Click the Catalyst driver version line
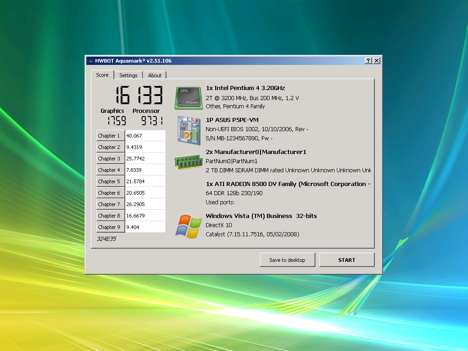Image resolution: width=468 pixels, height=351 pixels. tap(252, 234)
